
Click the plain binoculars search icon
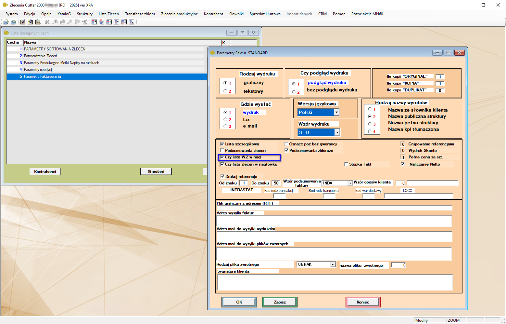click(x=47, y=22)
